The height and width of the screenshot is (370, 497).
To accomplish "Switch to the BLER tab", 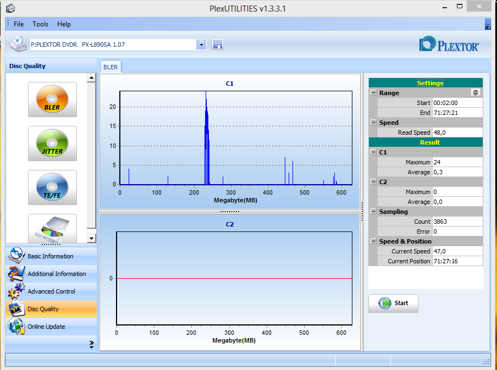I will point(111,67).
